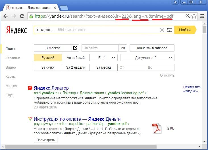
Task: Click the green padlock security icon
Action: 31,16
